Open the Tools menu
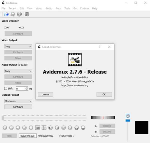 67,8
